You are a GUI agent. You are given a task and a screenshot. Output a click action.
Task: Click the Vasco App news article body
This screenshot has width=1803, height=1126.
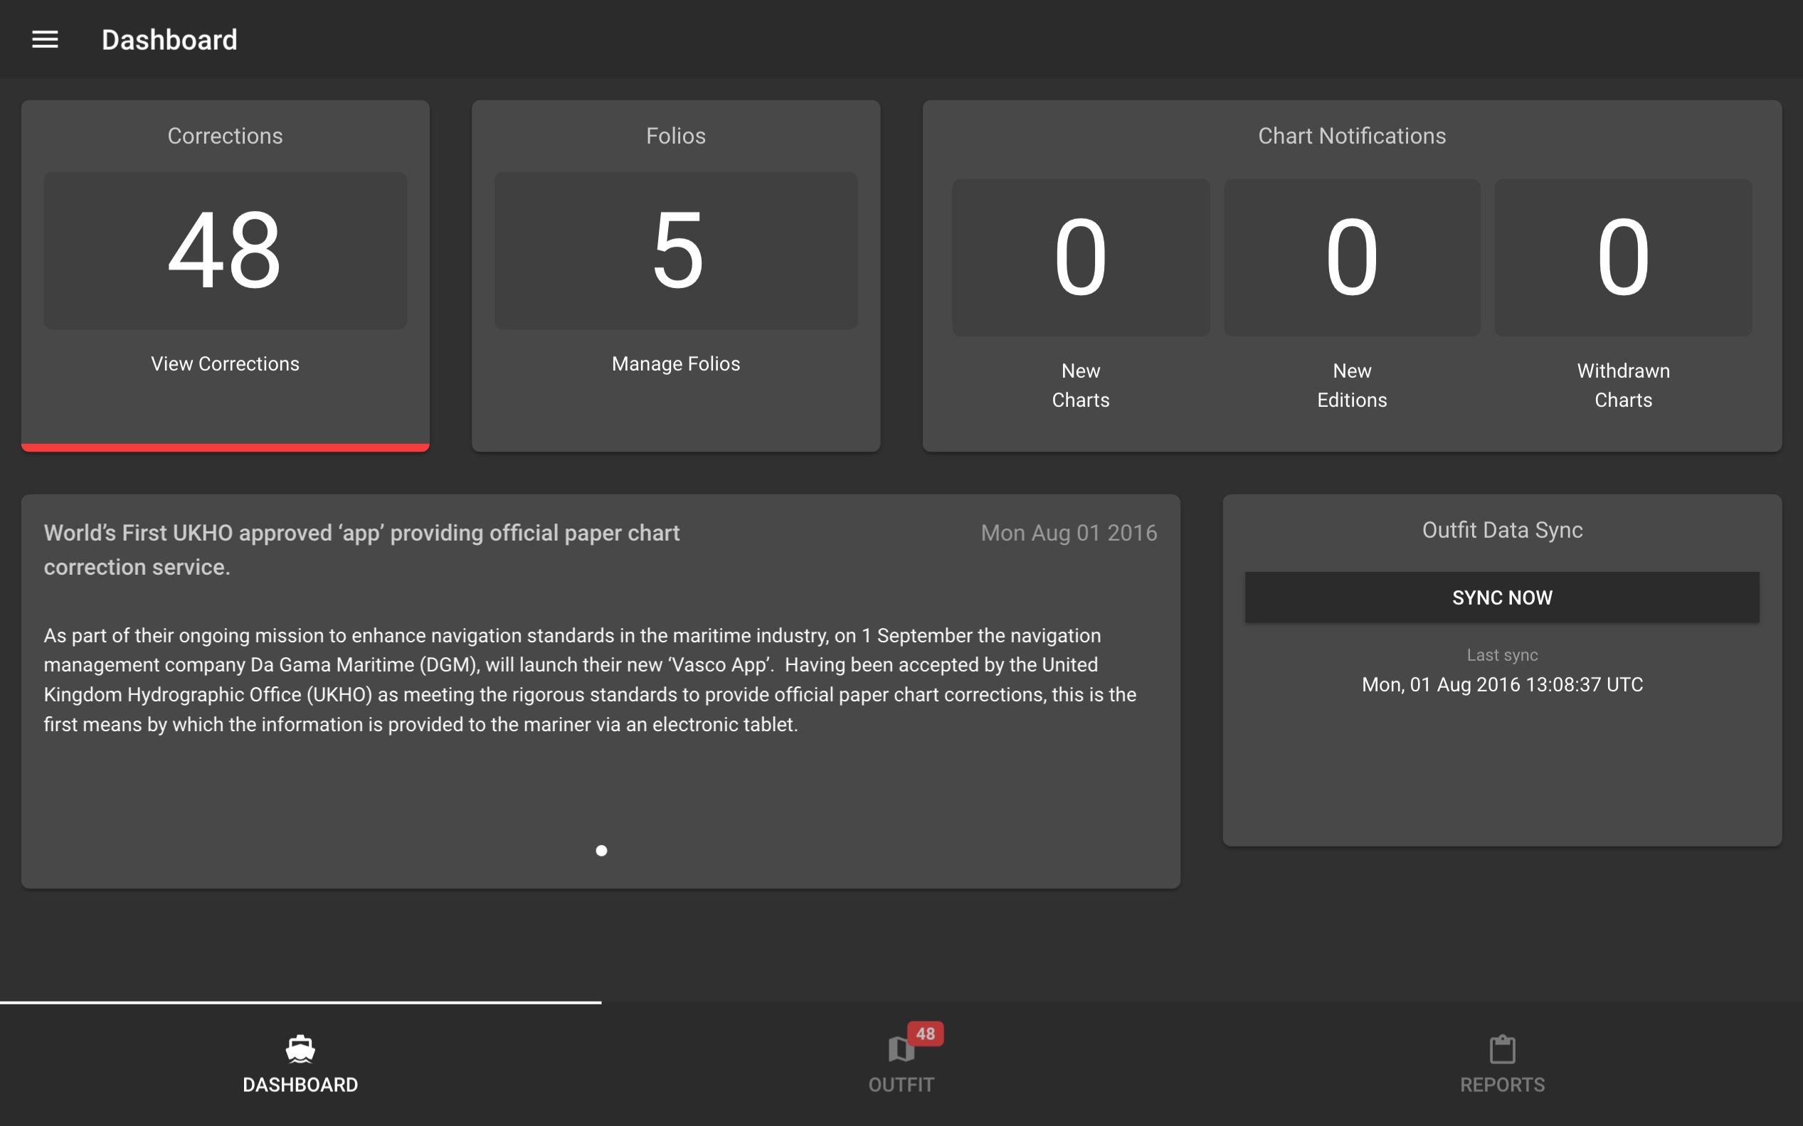click(x=588, y=679)
